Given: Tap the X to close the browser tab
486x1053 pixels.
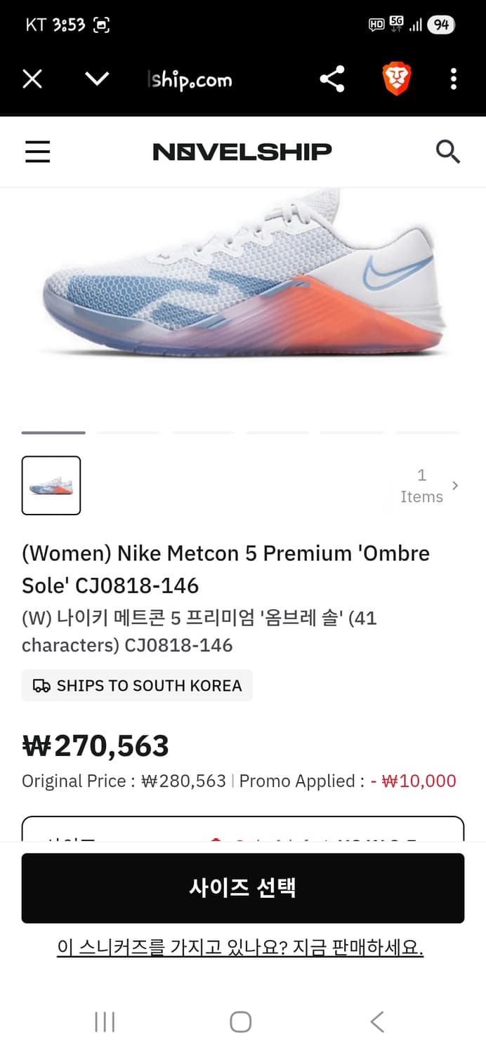Looking at the screenshot, I should click(32, 79).
